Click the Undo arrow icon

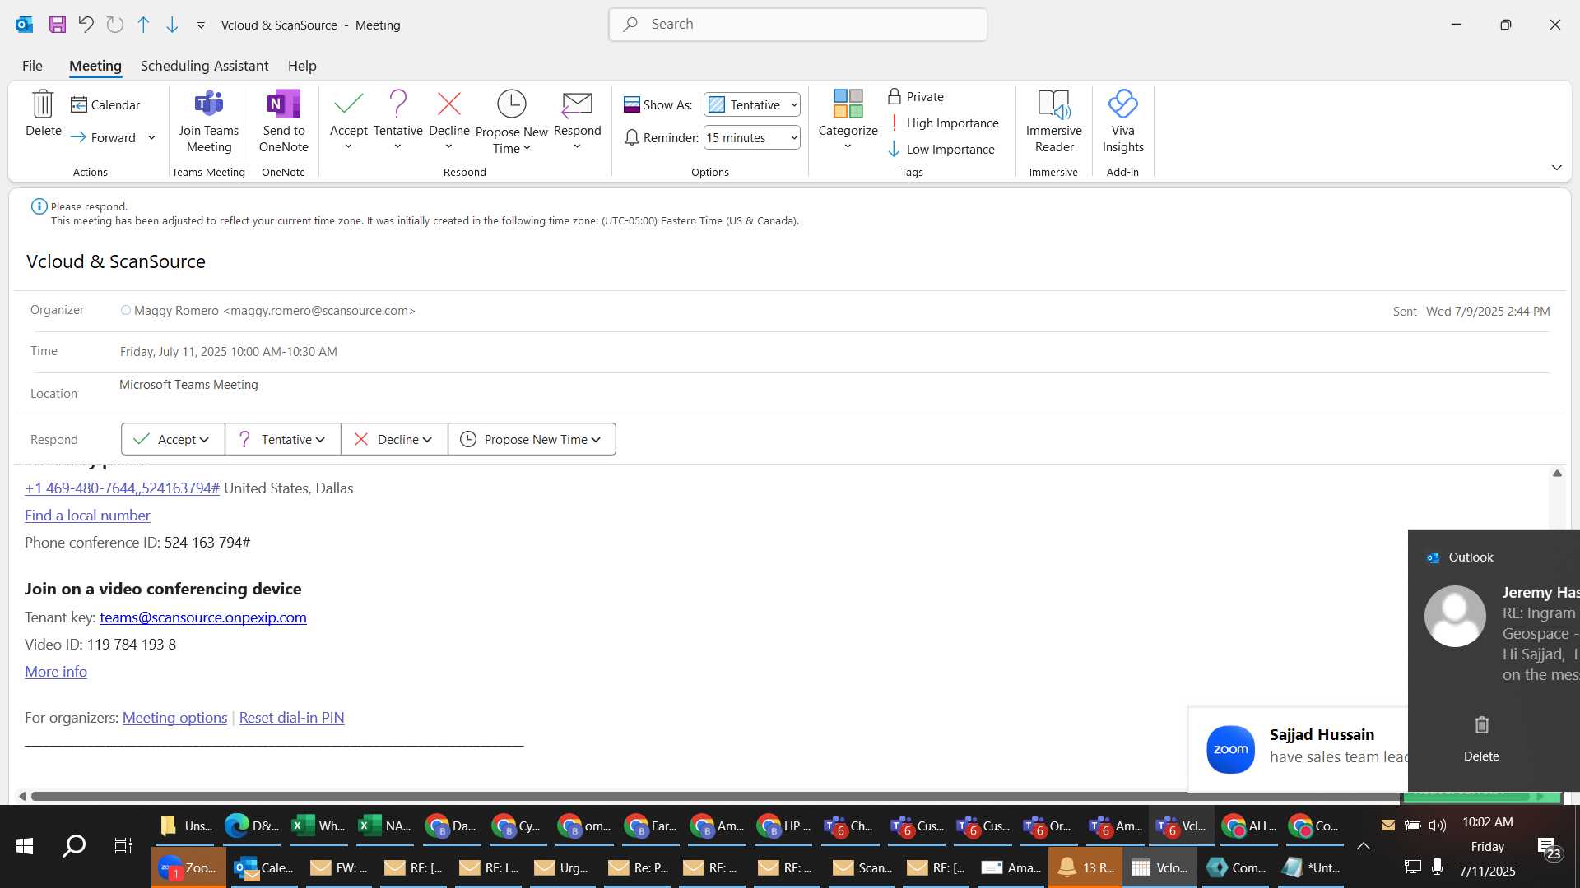86,25
